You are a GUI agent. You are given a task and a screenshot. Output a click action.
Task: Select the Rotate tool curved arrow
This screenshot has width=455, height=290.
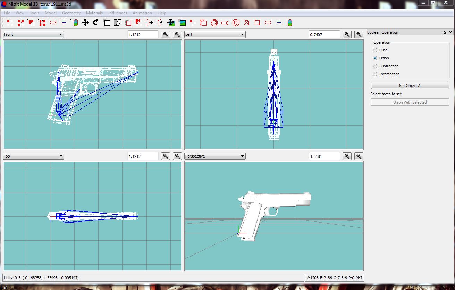(96, 23)
